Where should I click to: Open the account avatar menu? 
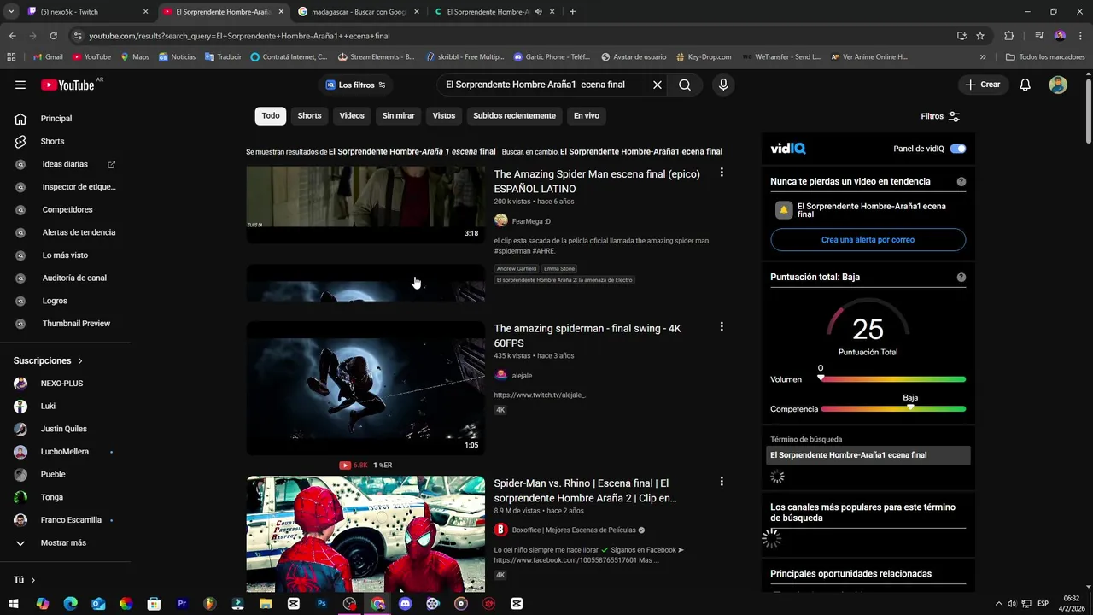click(x=1058, y=85)
